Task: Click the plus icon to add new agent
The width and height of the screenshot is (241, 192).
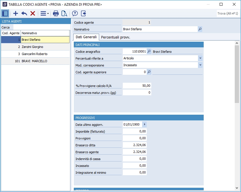Action: [16, 13]
